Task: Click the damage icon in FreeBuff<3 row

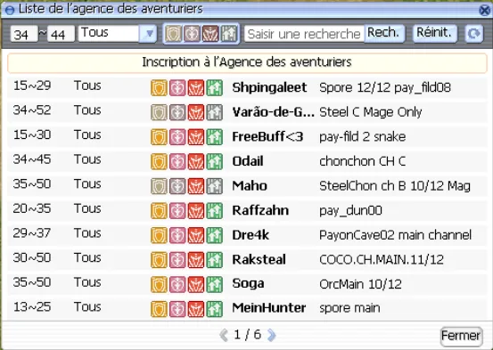Action: click(x=196, y=137)
